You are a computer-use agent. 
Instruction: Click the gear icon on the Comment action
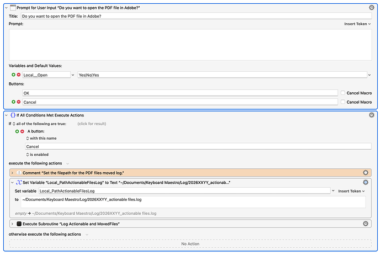coord(366,173)
